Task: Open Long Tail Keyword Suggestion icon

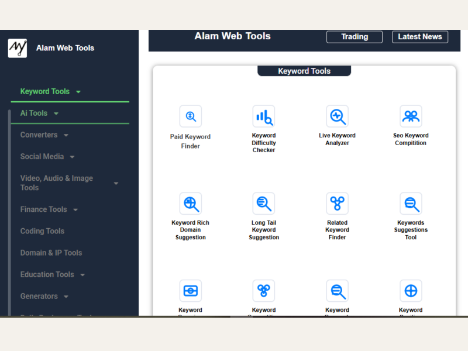Action: coord(264,204)
